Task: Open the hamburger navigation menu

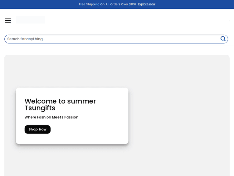Action: [x=8, y=21]
